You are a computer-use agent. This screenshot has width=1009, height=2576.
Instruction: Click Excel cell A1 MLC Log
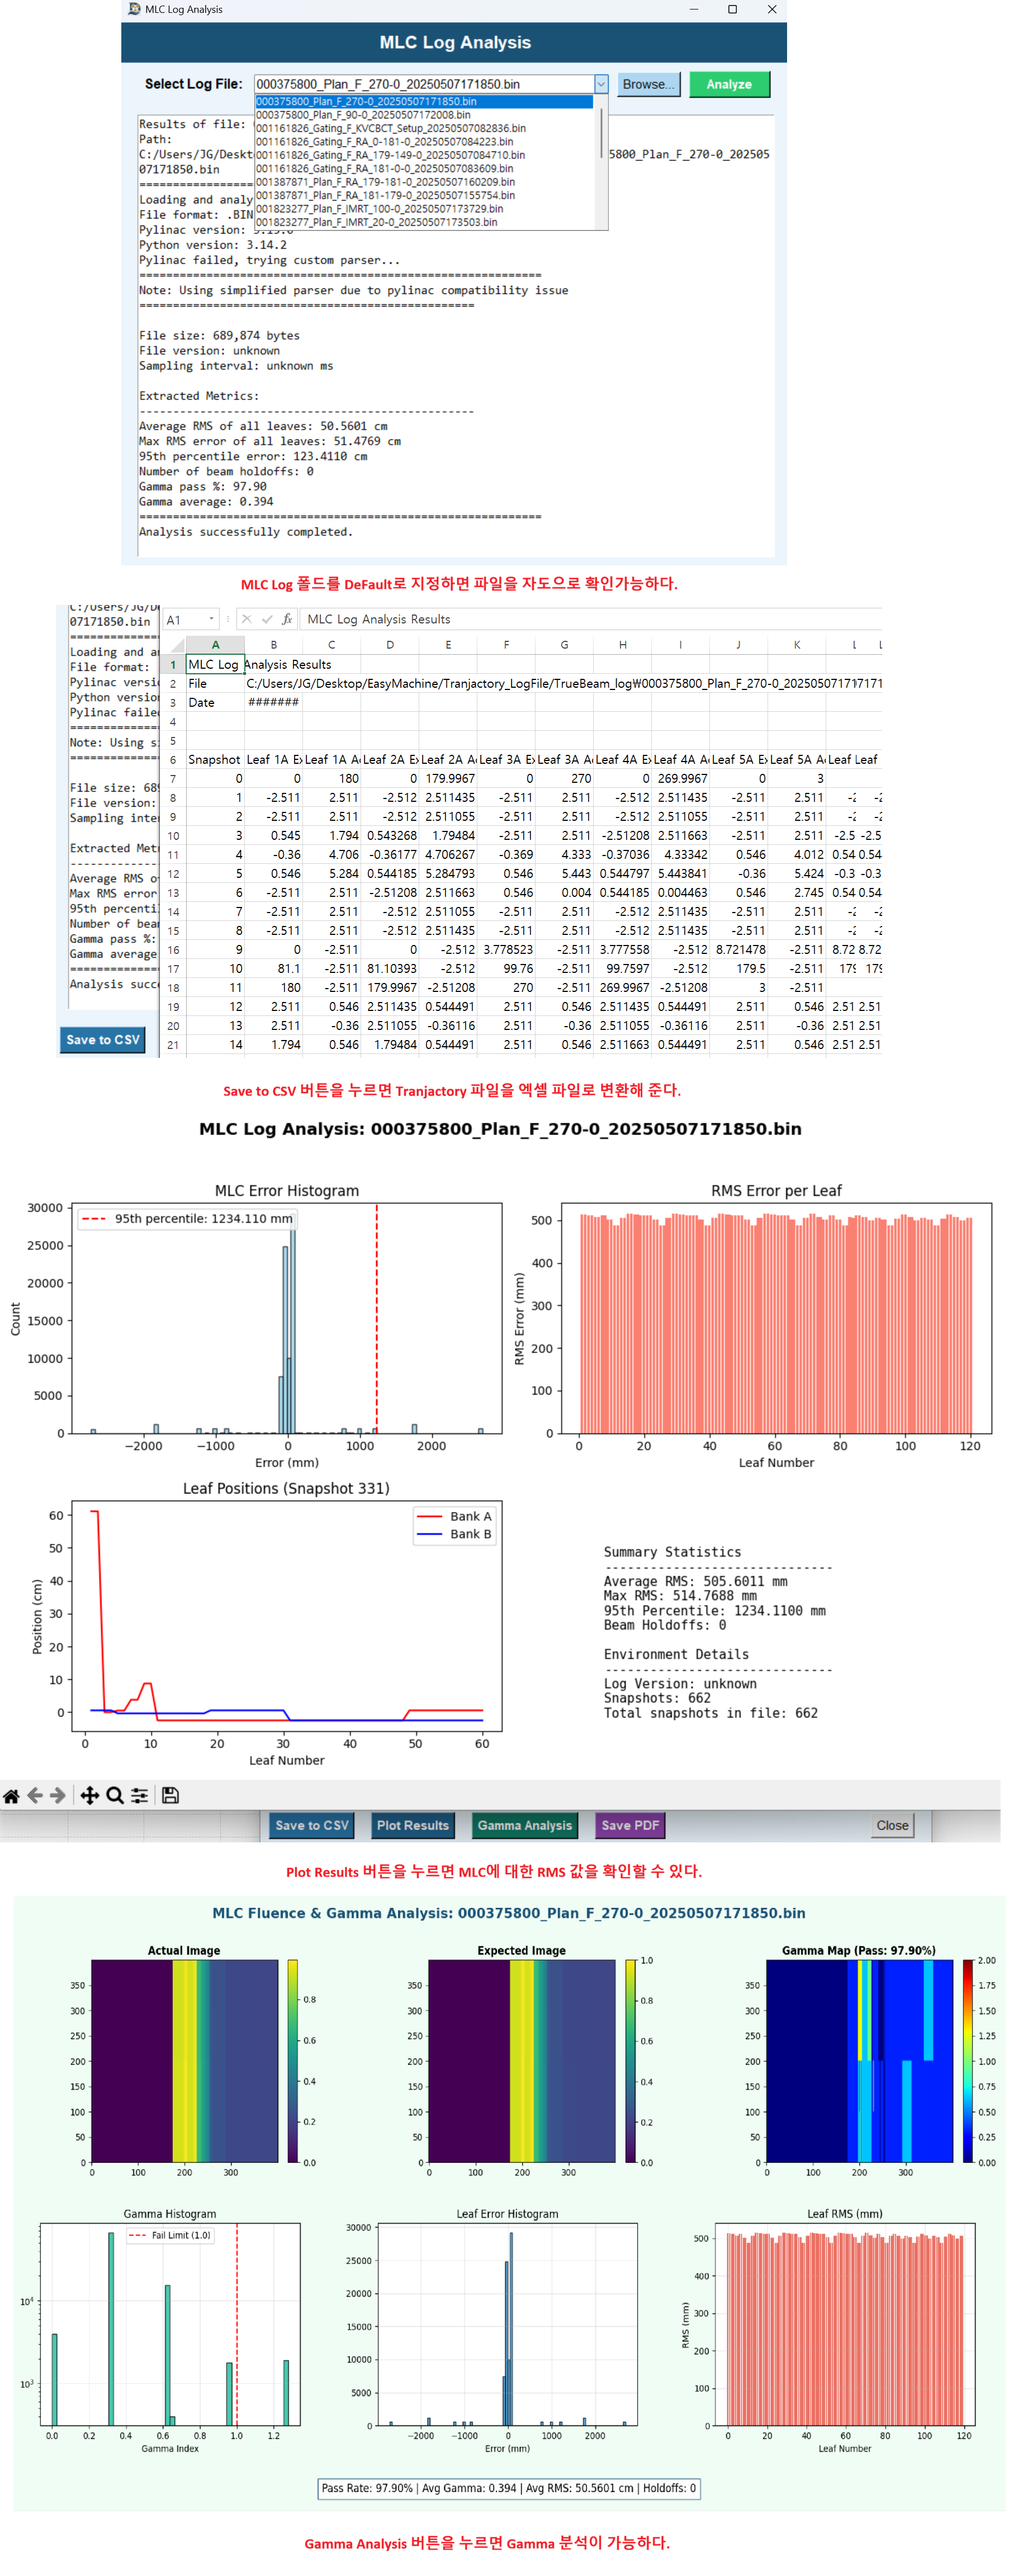pyautogui.click(x=215, y=664)
